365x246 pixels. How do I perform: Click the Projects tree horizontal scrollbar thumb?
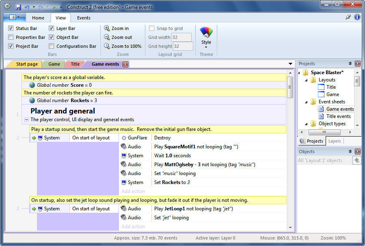(x=324, y=132)
